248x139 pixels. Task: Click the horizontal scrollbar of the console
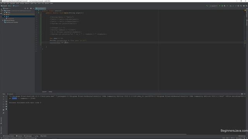(x=97, y=134)
